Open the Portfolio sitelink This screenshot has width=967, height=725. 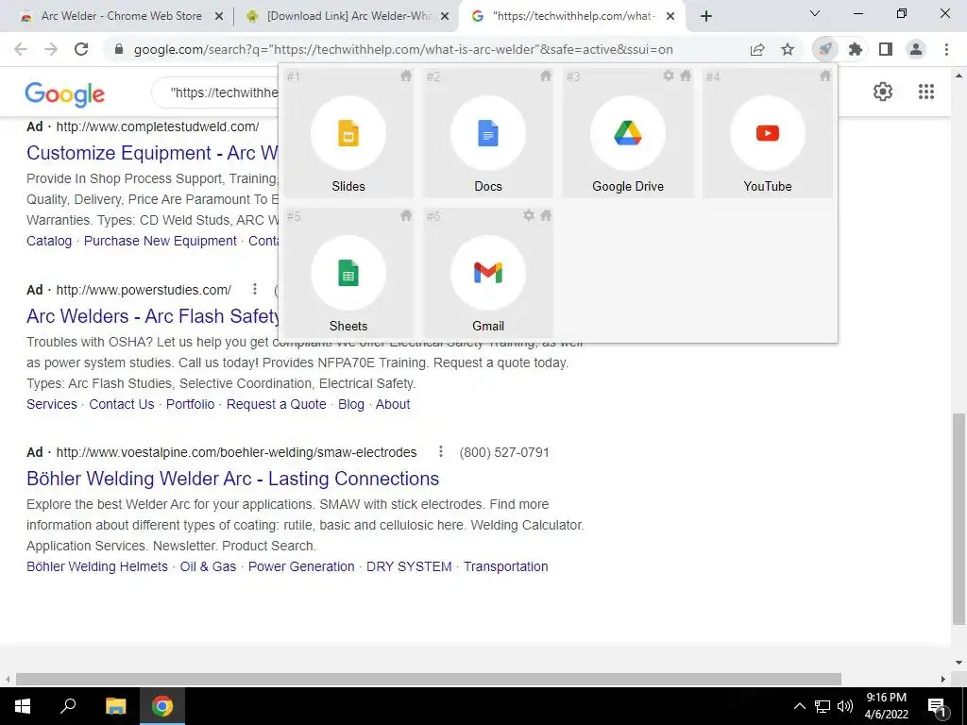[190, 404]
